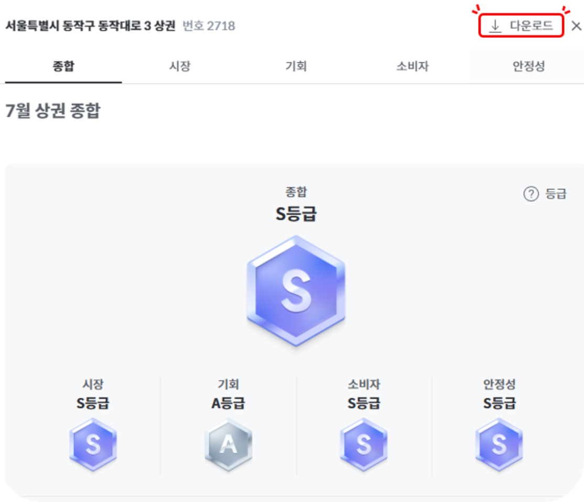Click the large 종합 S hexagon badge
The width and height of the screenshot is (584, 502).
(x=296, y=291)
